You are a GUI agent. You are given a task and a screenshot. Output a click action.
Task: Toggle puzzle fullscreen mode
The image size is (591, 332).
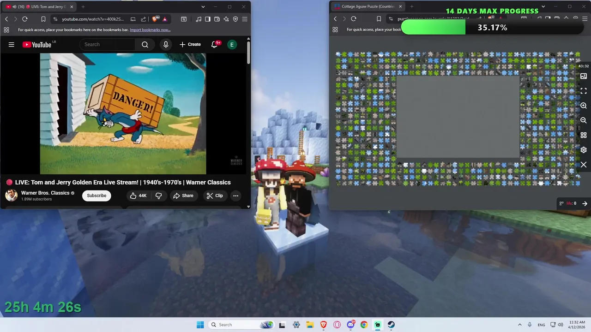(x=584, y=91)
